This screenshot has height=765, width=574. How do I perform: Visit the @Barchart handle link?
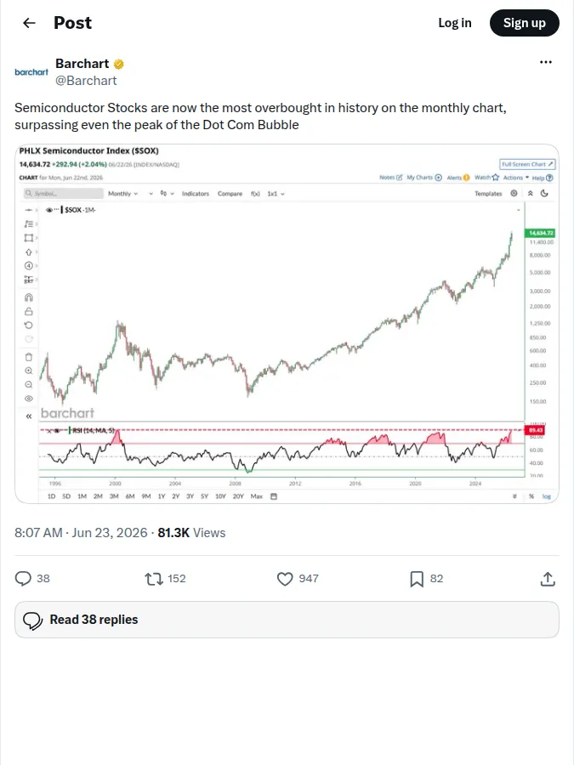[x=86, y=81]
